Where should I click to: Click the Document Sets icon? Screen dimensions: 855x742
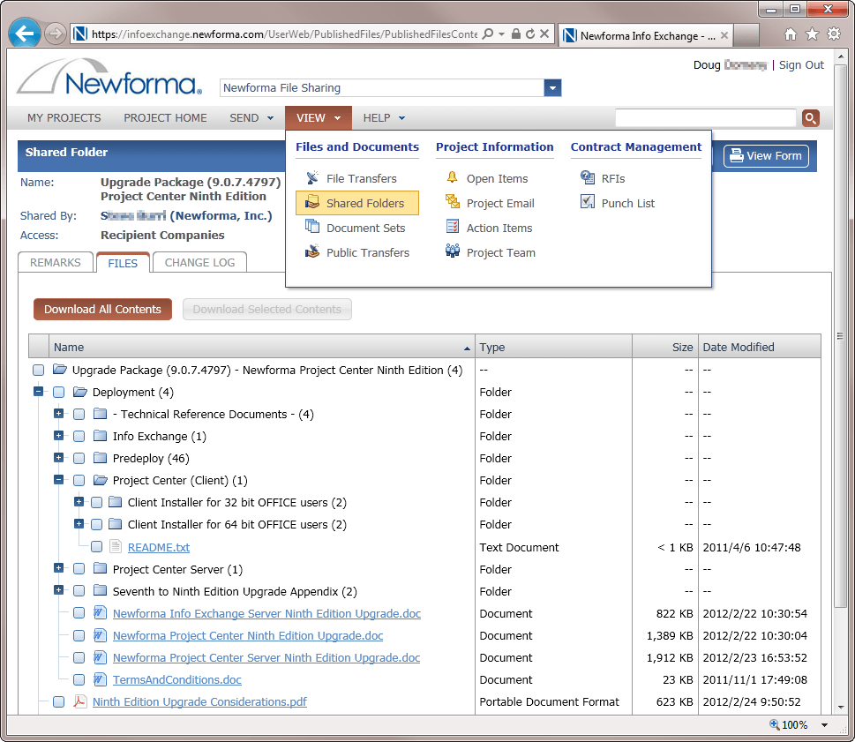point(311,228)
